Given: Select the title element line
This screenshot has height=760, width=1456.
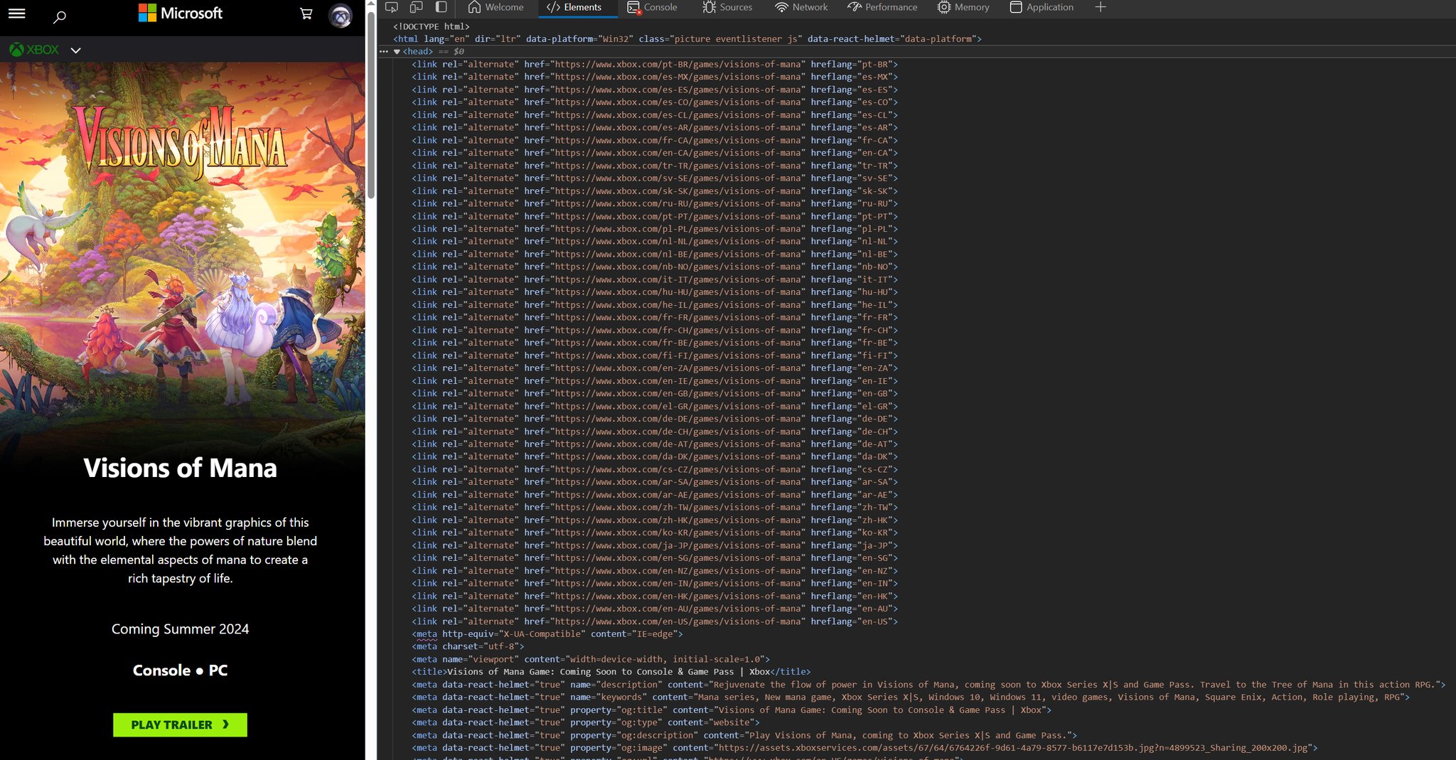Looking at the screenshot, I should 611,673.
